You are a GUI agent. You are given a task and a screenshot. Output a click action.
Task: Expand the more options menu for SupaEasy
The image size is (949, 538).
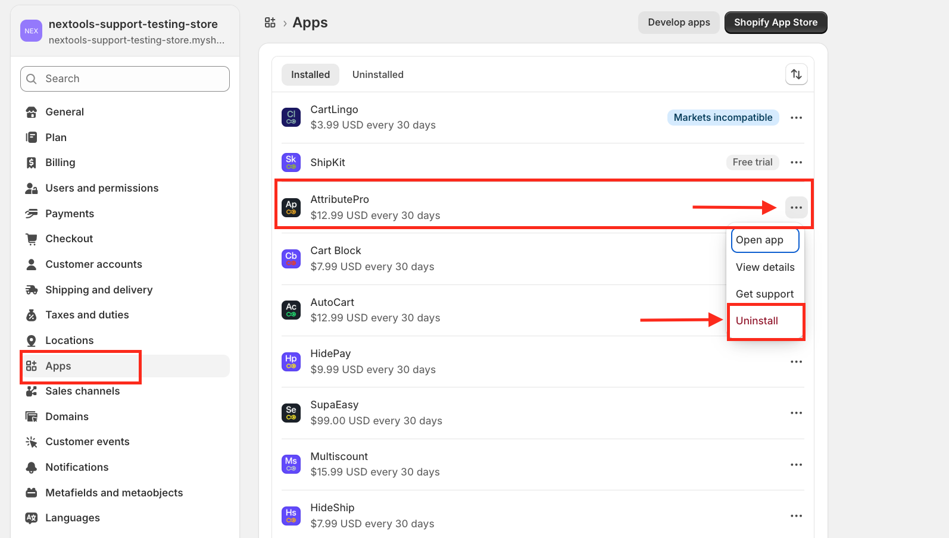(796, 413)
